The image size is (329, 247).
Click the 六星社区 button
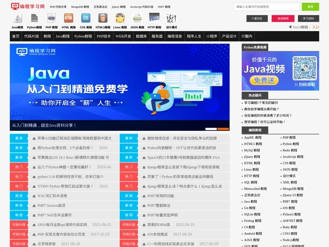point(257,18)
